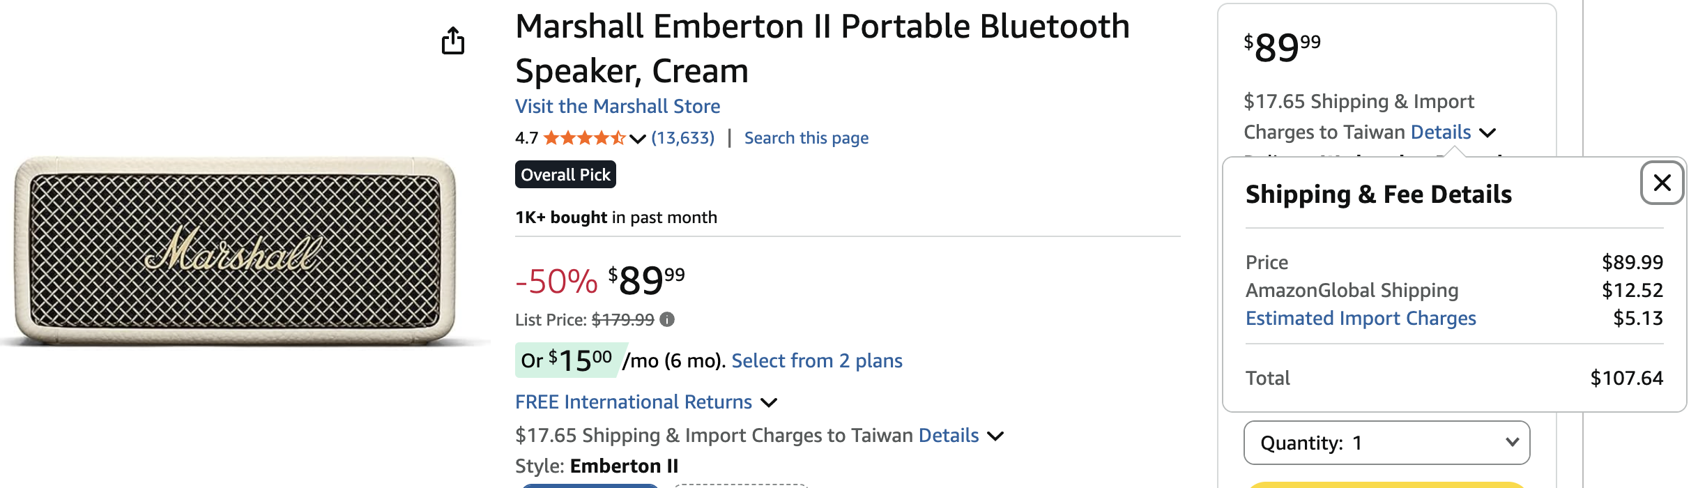The width and height of the screenshot is (1698, 488).
Task: Open Select from 2 plans link
Action: click(816, 360)
